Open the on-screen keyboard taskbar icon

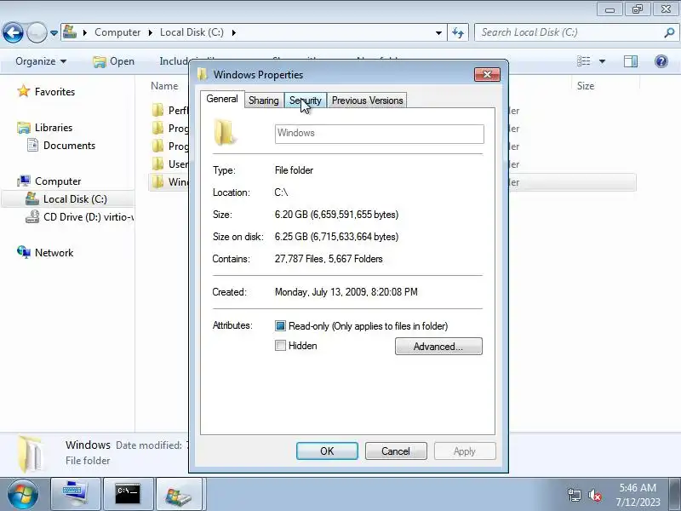[x=76, y=494]
